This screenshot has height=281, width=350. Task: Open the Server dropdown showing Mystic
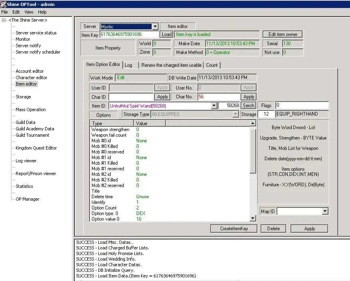pyautogui.click(x=155, y=26)
